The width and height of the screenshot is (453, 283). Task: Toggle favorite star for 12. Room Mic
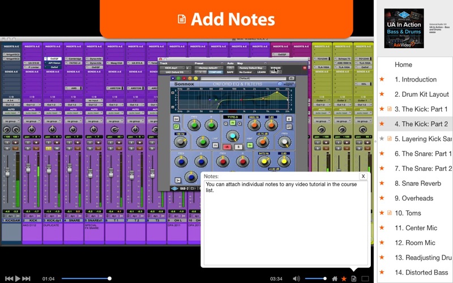[x=382, y=243]
